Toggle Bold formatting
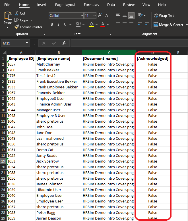 tap(52, 25)
